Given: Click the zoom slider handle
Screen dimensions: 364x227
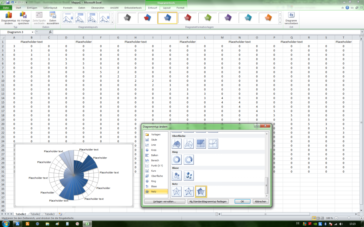Looking at the screenshot, I should 349,218.
